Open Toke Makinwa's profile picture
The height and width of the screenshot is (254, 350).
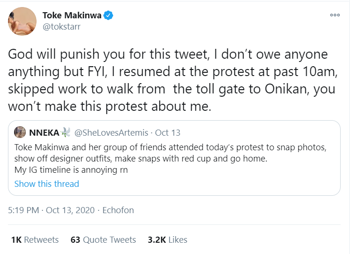22,21
